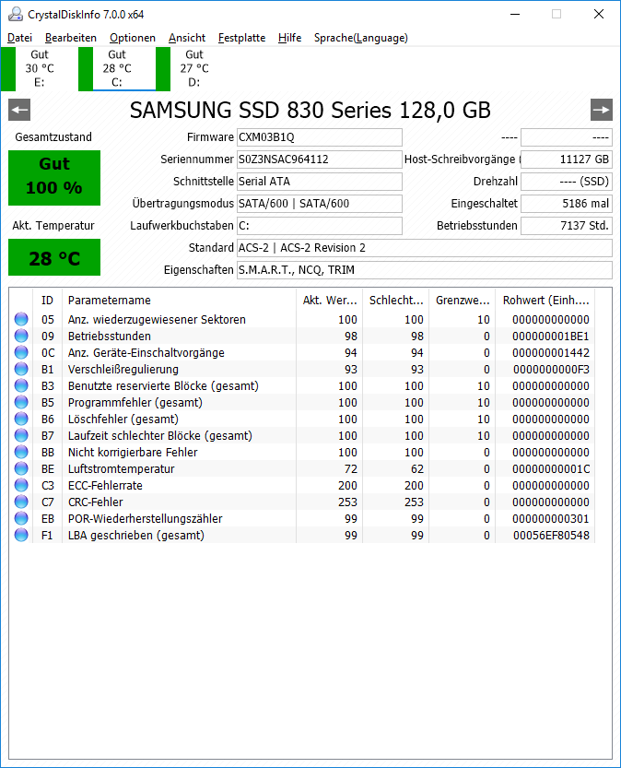Click status circle for POR-Wiederherstellungszähler row
Screen dimensions: 621x768
[21, 519]
